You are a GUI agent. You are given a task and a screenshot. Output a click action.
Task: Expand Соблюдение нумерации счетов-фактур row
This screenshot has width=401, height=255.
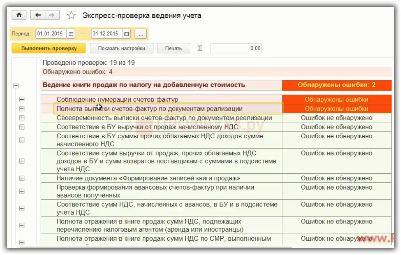tap(22, 100)
